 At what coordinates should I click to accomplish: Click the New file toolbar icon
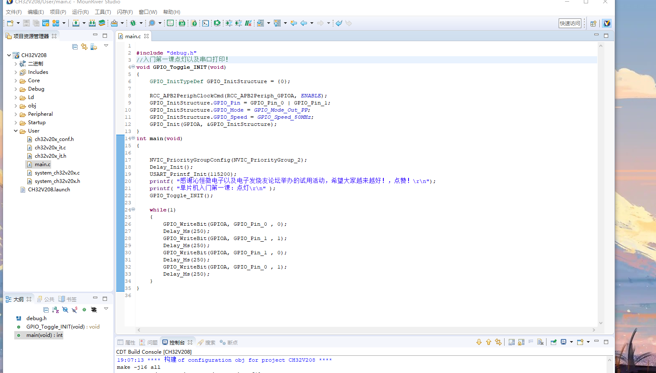pos(10,23)
